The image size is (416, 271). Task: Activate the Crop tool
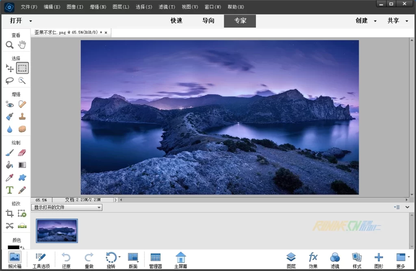pyautogui.click(x=9, y=213)
